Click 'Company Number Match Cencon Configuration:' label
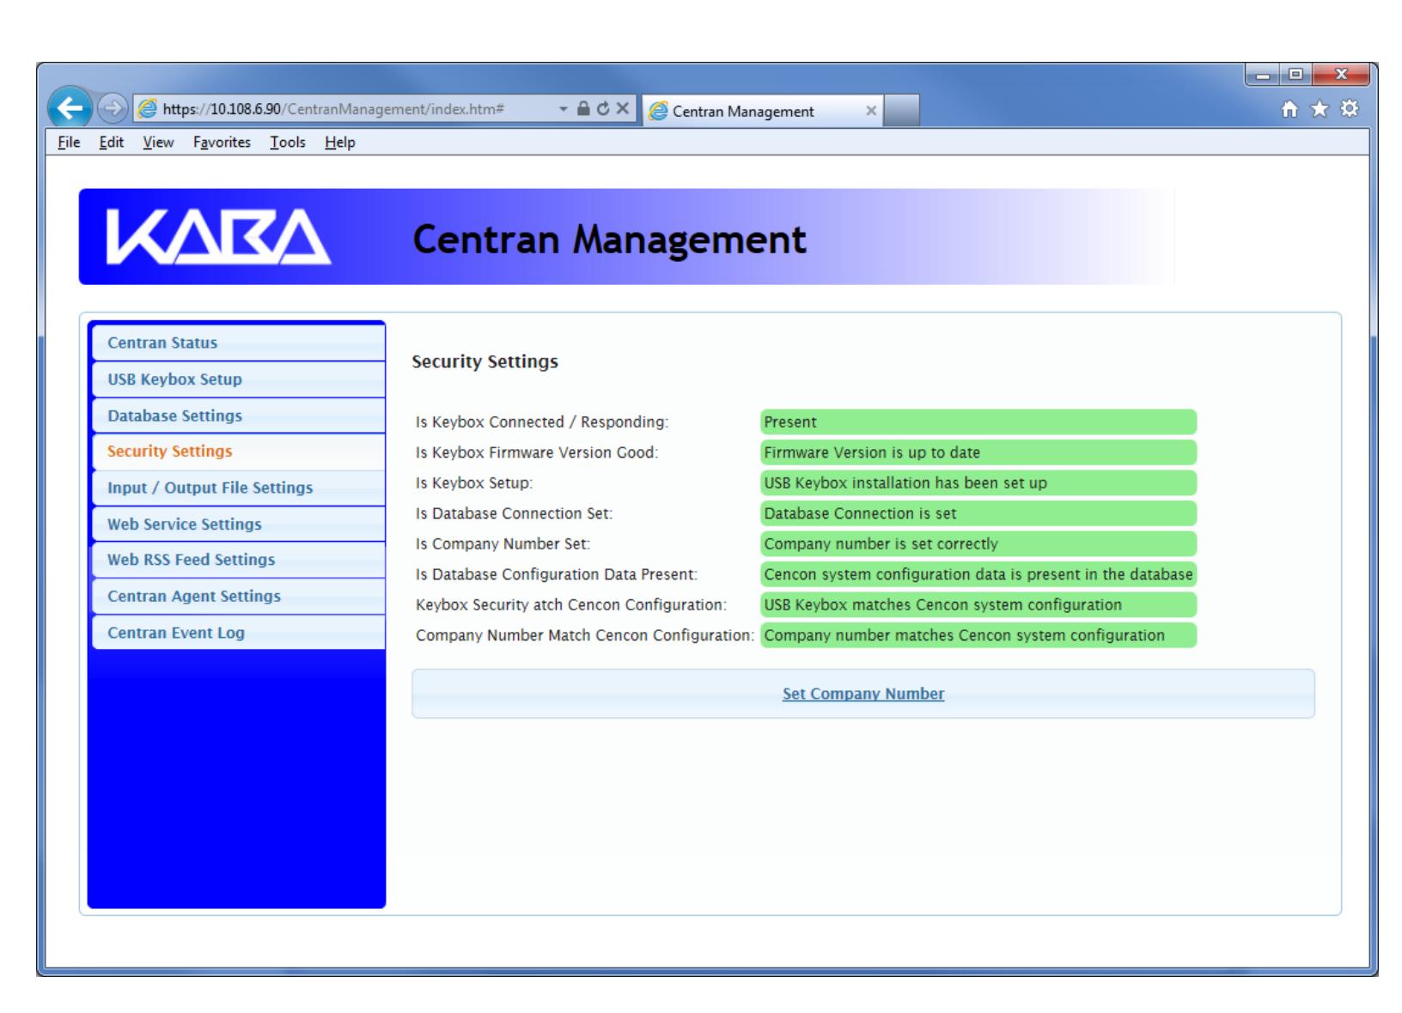The height and width of the screenshot is (1013, 1402). click(x=585, y=635)
